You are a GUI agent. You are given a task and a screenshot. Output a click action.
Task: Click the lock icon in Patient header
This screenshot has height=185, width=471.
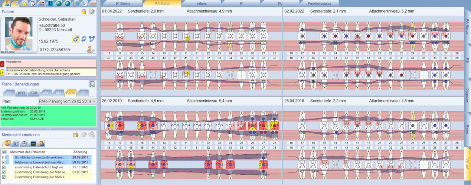[84, 12]
